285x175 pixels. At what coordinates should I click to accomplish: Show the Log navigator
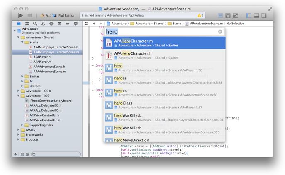point(76,24)
